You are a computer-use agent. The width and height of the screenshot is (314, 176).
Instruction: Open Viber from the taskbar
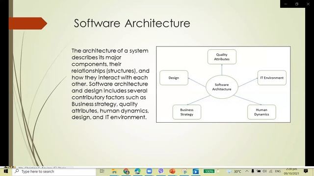pyautogui.click(x=160, y=171)
